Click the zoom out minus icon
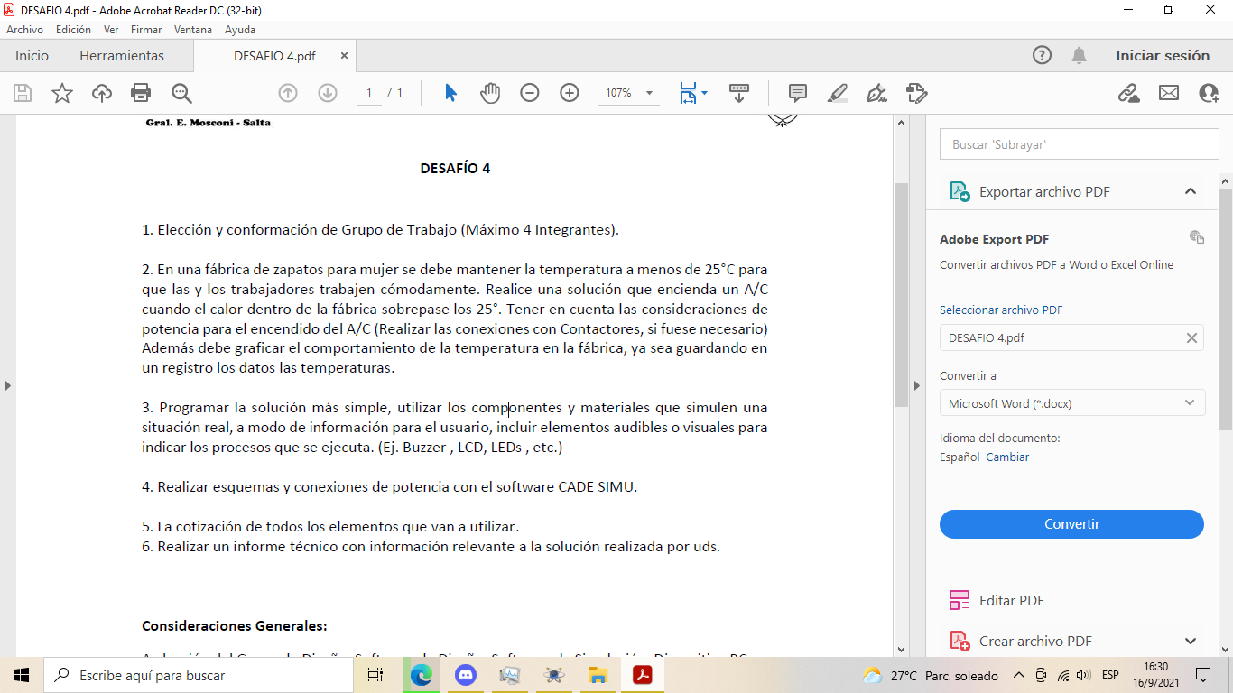 pyautogui.click(x=530, y=93)
